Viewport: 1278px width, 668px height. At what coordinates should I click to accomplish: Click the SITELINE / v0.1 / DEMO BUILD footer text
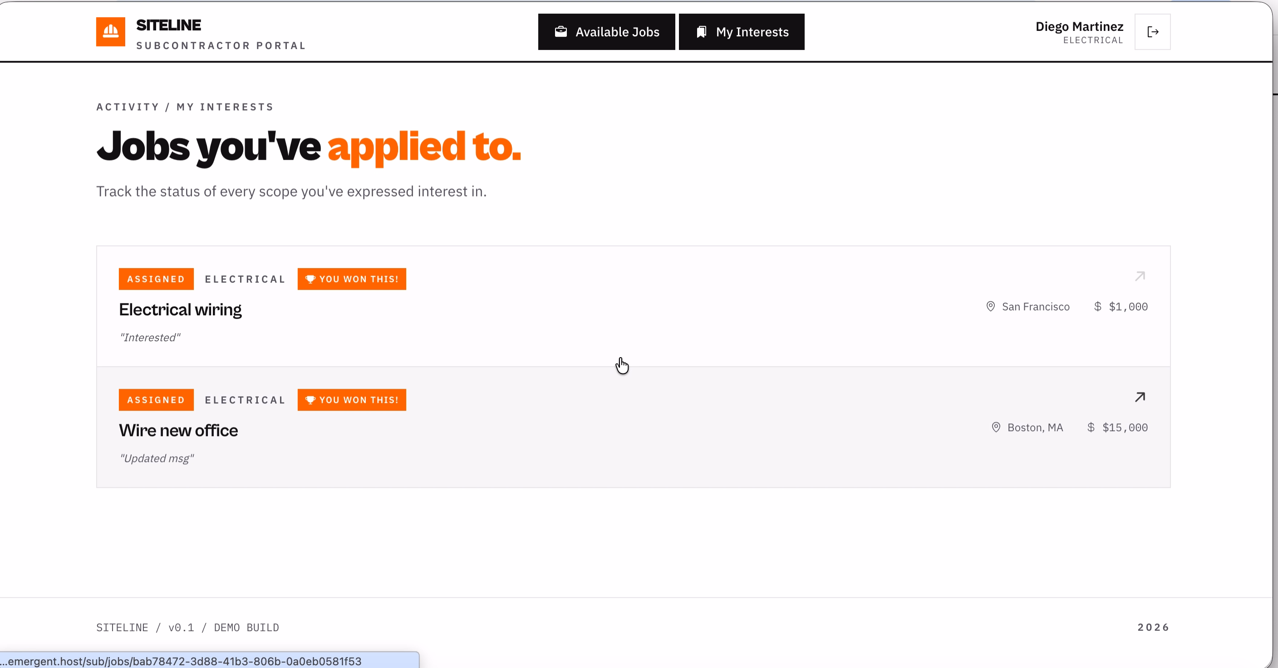pyautogui.click(x=187, y=627)
